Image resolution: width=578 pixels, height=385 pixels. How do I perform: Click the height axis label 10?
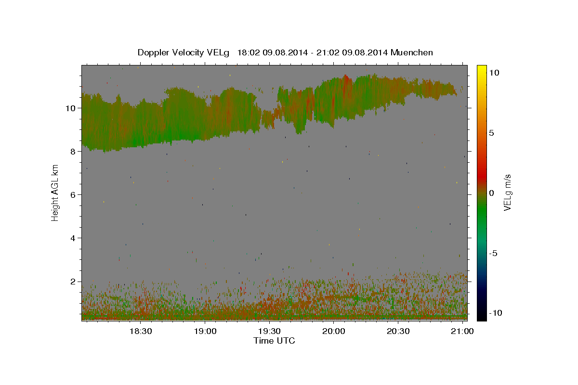[72, 108]
